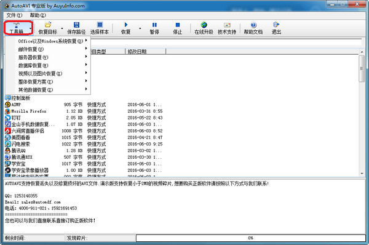Select the 钉钉 shortcut row

[x=84, y=118]
